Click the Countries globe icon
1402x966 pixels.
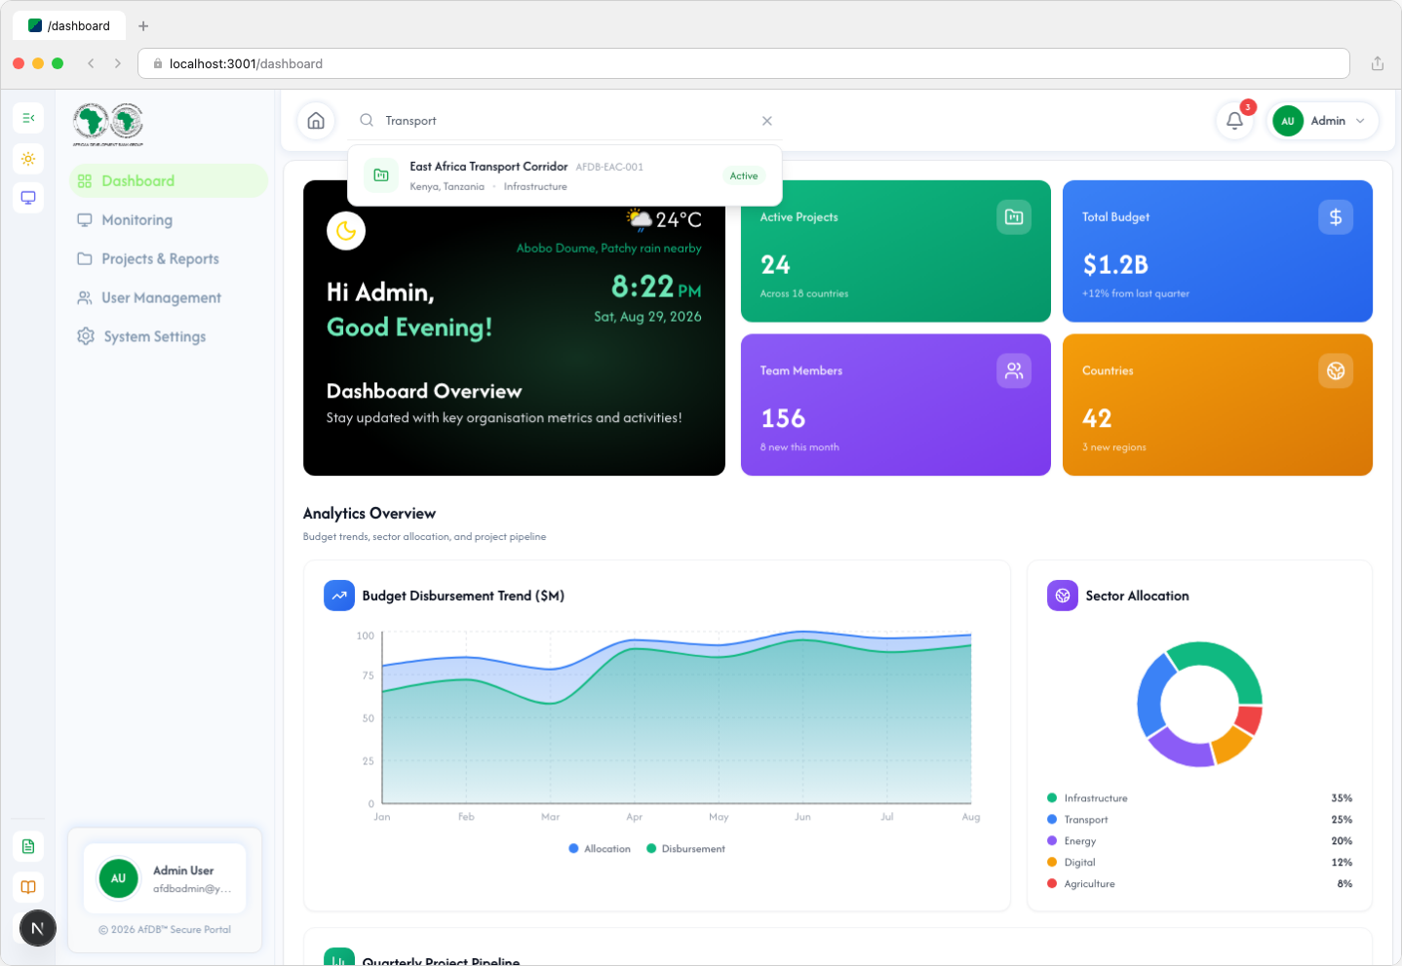1336,371
